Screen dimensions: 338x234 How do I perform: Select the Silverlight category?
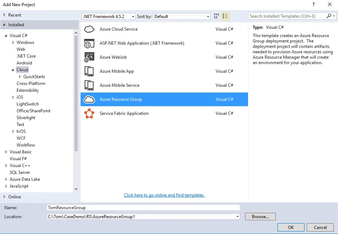pyautogui.click(x=26, y=118)
